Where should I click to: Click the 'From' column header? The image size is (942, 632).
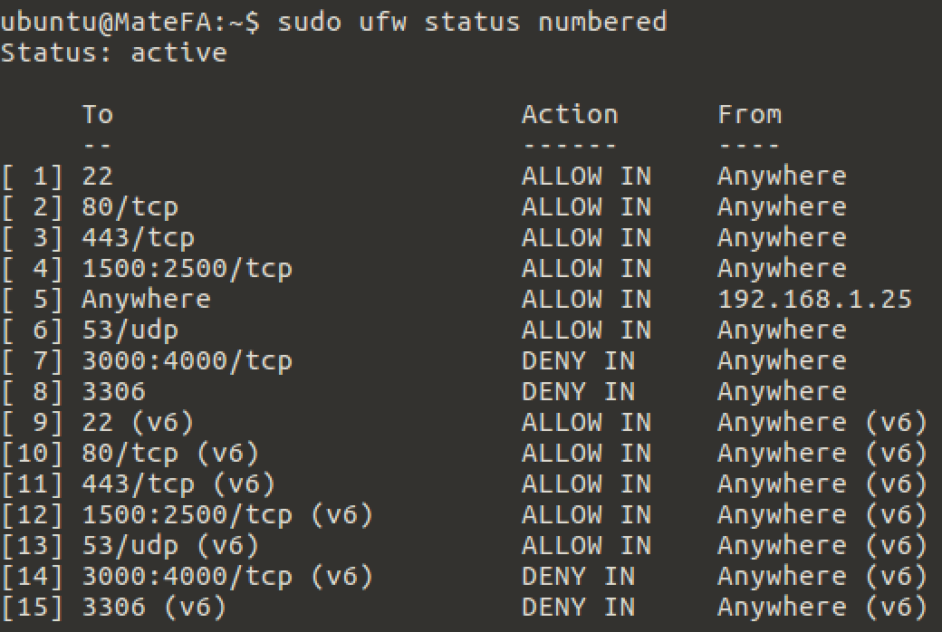coord(750,114)
